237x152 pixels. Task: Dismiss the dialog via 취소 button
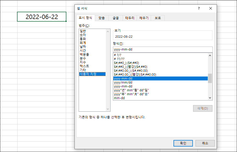(205, 143)
